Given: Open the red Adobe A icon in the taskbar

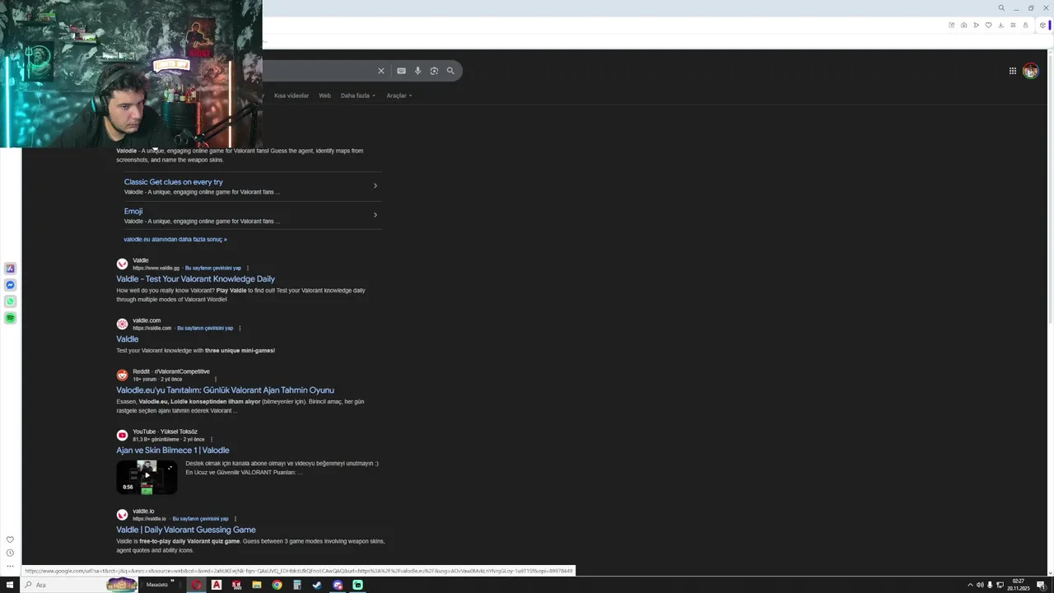Looking at the screenshot, I should pyautogui.click(x=217, y=585).
